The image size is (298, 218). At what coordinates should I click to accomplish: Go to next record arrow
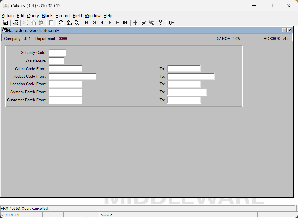[x=110, y=23]
